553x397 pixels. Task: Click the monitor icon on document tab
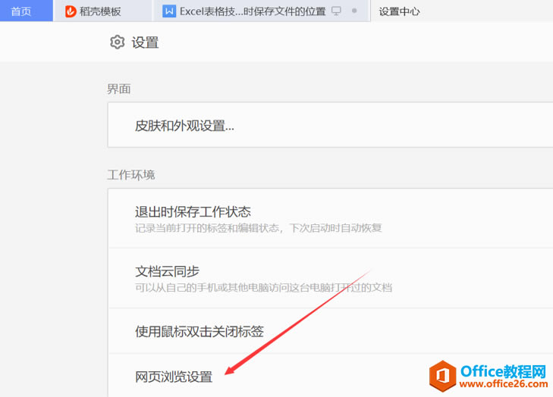click(x=337, y=11)
